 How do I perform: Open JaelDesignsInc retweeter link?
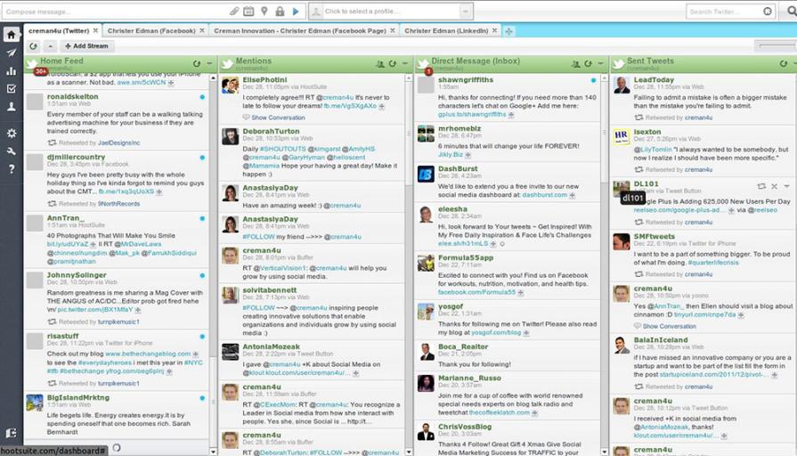[119, 142]
